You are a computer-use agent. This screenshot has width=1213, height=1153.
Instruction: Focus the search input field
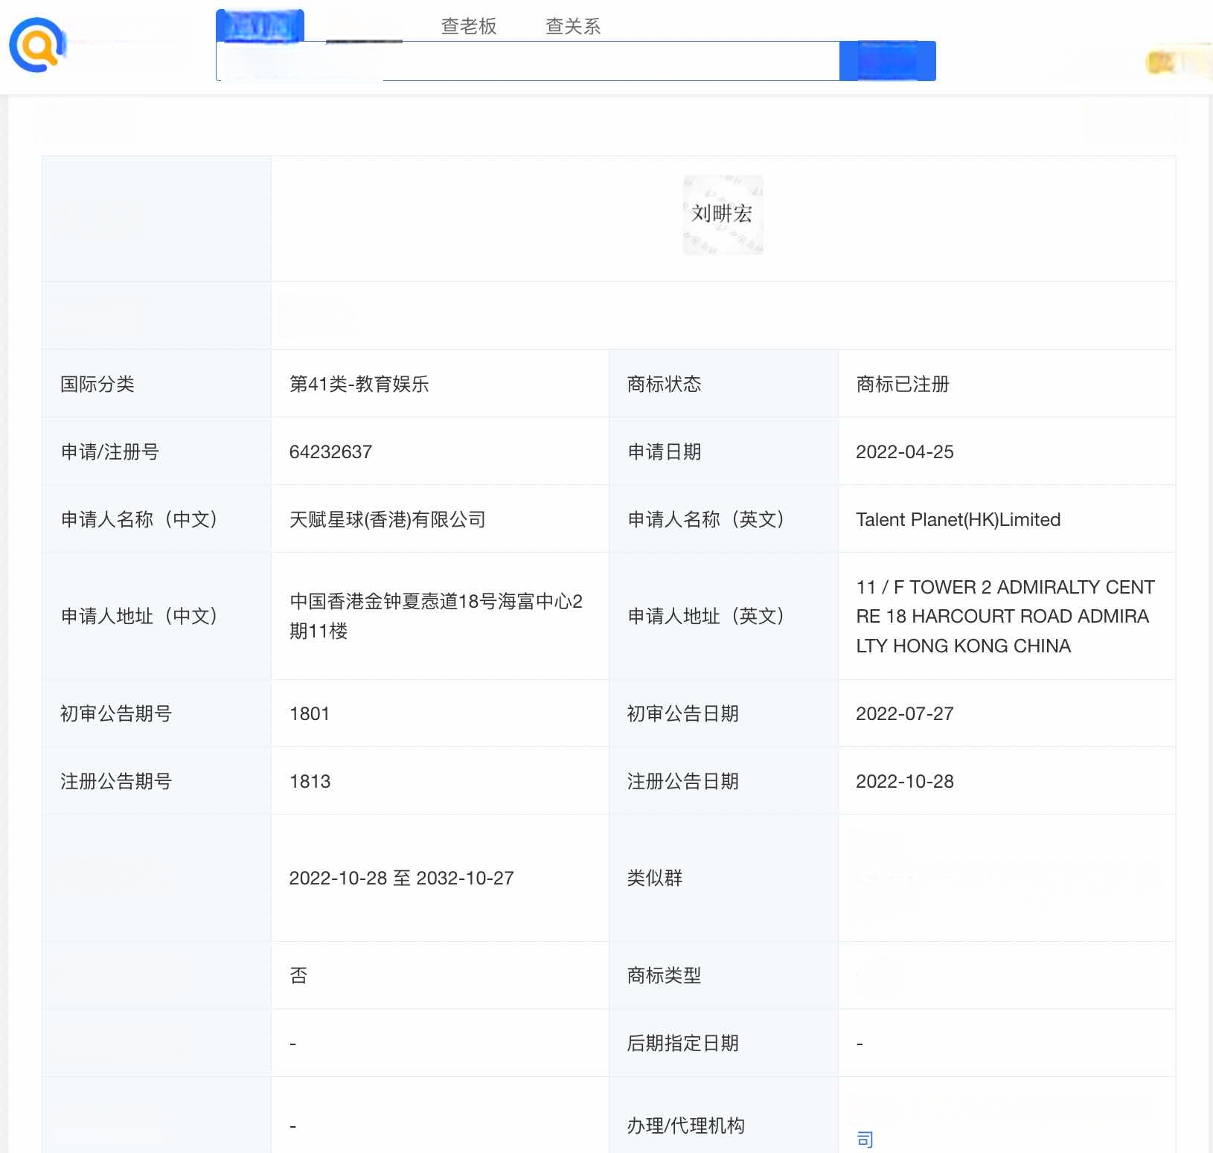click(x=528, y=61)
